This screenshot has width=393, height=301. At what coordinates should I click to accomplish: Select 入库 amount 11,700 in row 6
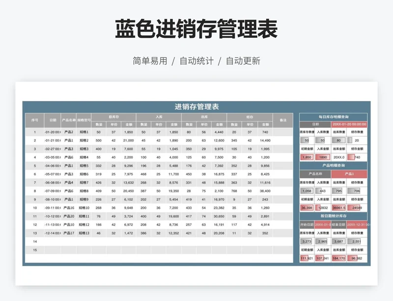[x=174, y=174]
